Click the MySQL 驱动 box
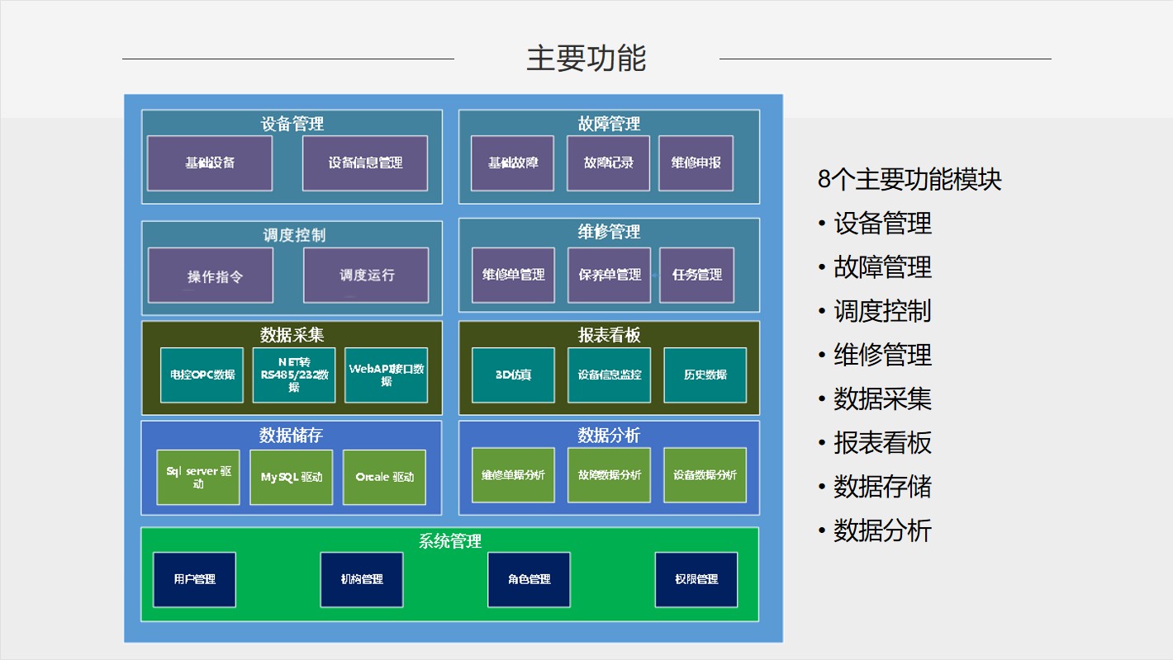Viewport: 1173px width, 660px height. (292, 477)
